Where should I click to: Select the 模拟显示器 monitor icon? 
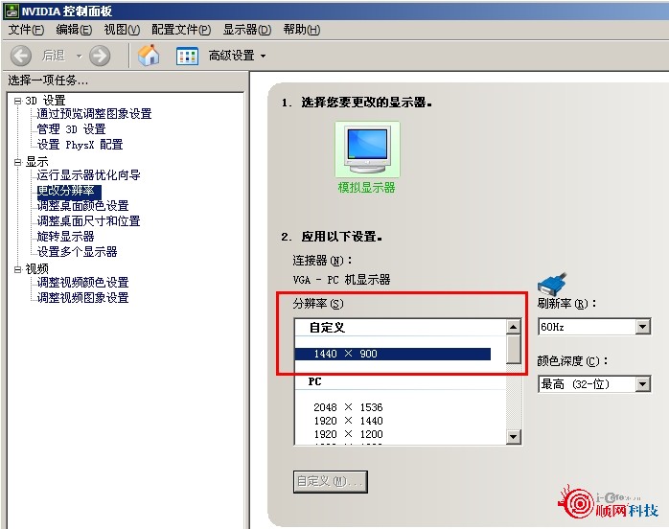[x=367, y=149]
